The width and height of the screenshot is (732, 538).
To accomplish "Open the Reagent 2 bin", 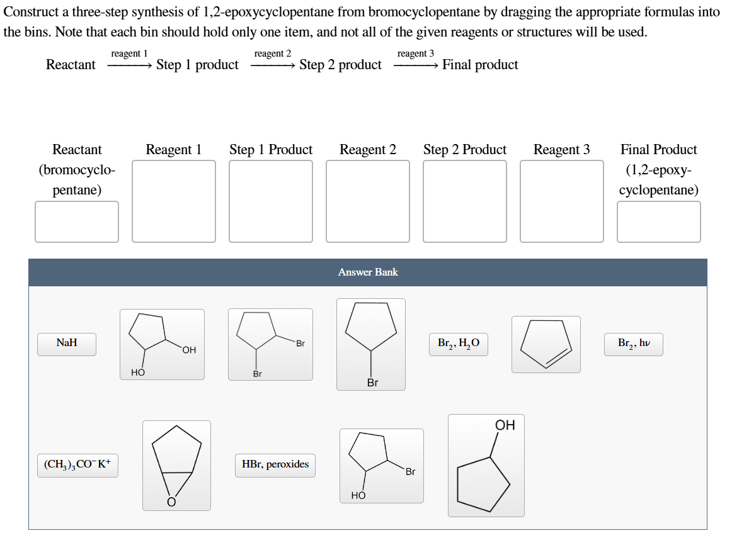I will click(x=368, y=201).
